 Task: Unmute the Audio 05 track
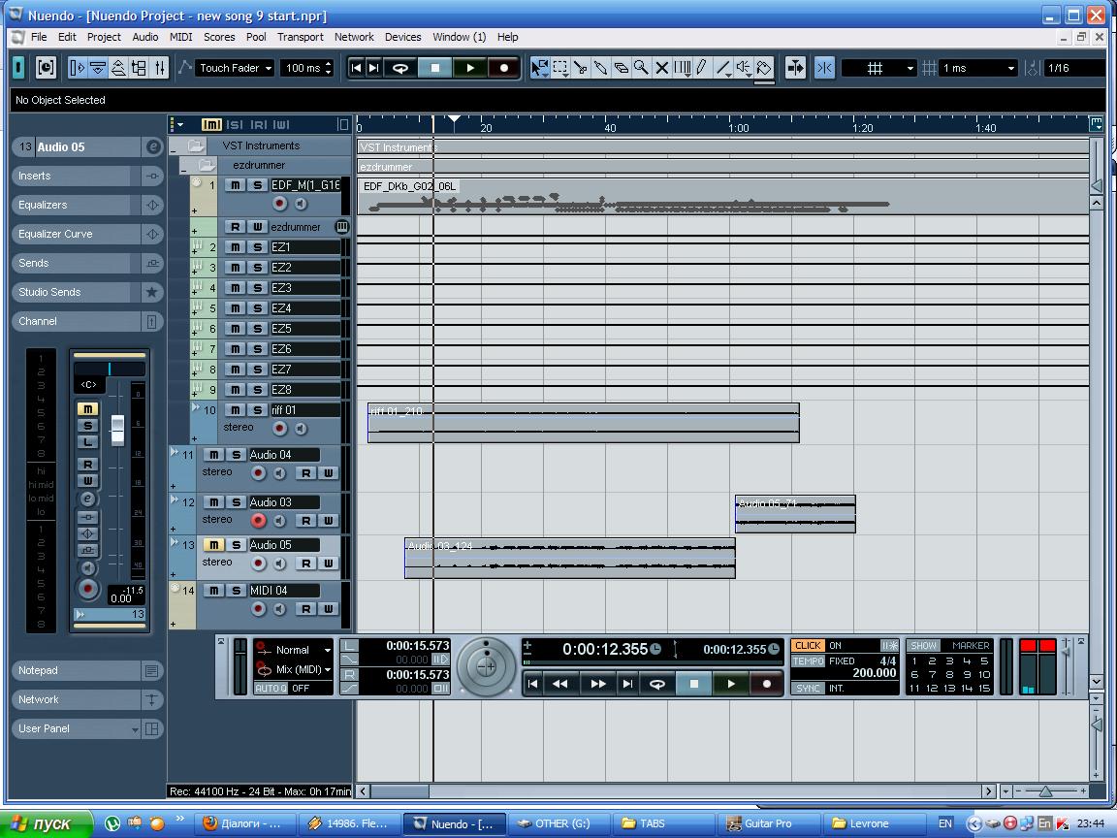213,544
